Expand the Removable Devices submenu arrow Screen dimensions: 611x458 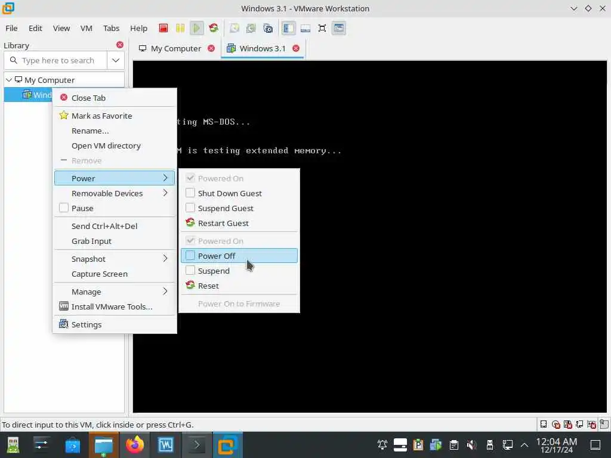[x=165, y=193]
